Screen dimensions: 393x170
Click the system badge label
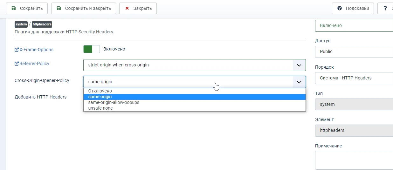pos(21,24)
